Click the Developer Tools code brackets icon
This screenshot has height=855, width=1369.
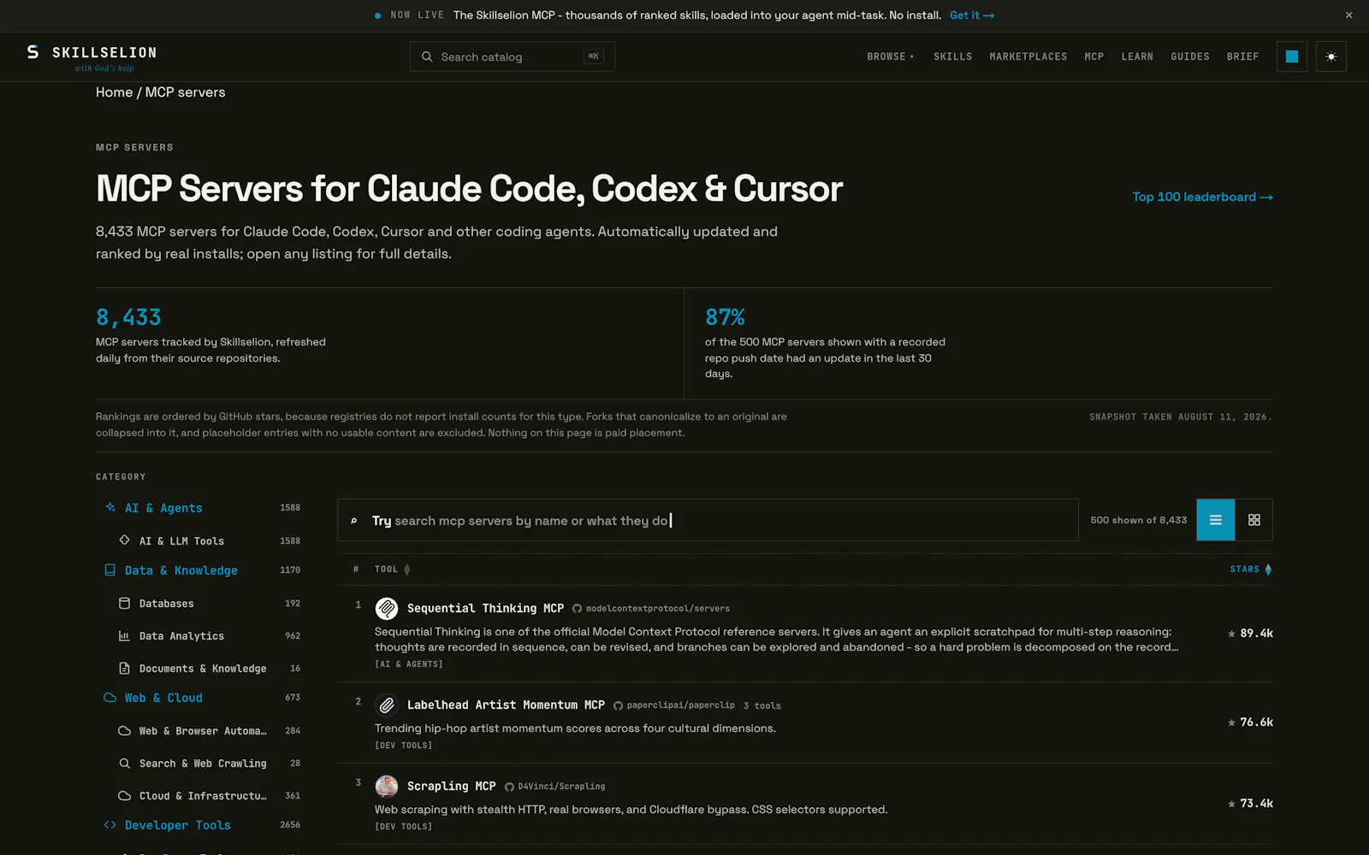(110, 825)
